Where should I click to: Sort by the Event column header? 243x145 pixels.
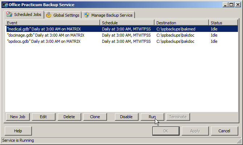coord(53,23)
